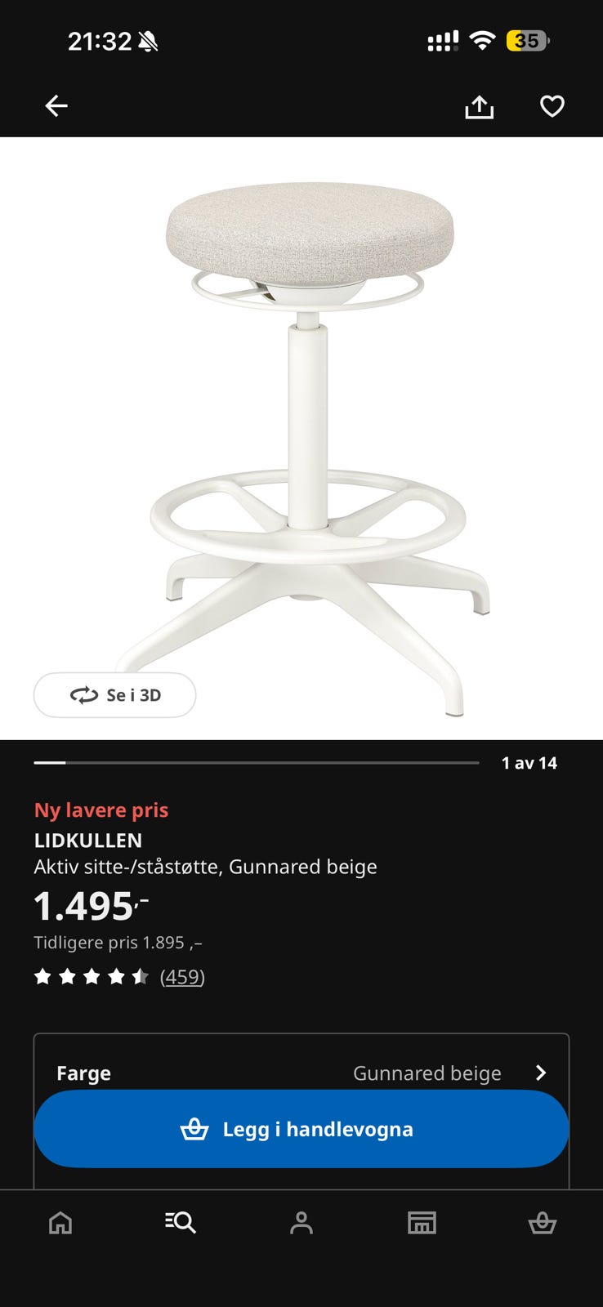Viewport: 603px width, 1307px height.
Task: Tap the back arrow icon
Action: pyautogui.click(x=56, y=106)
